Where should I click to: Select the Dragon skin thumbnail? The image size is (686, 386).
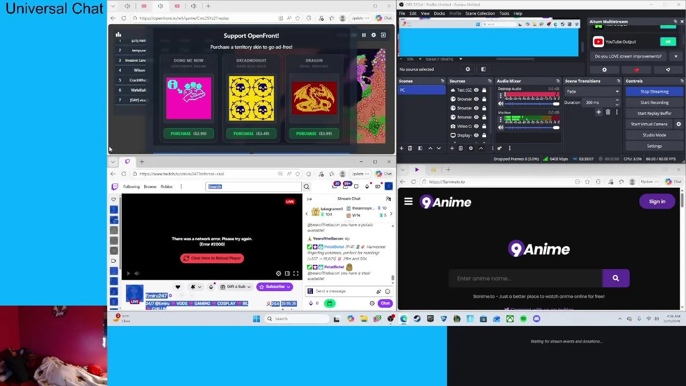tap(314, 98)
